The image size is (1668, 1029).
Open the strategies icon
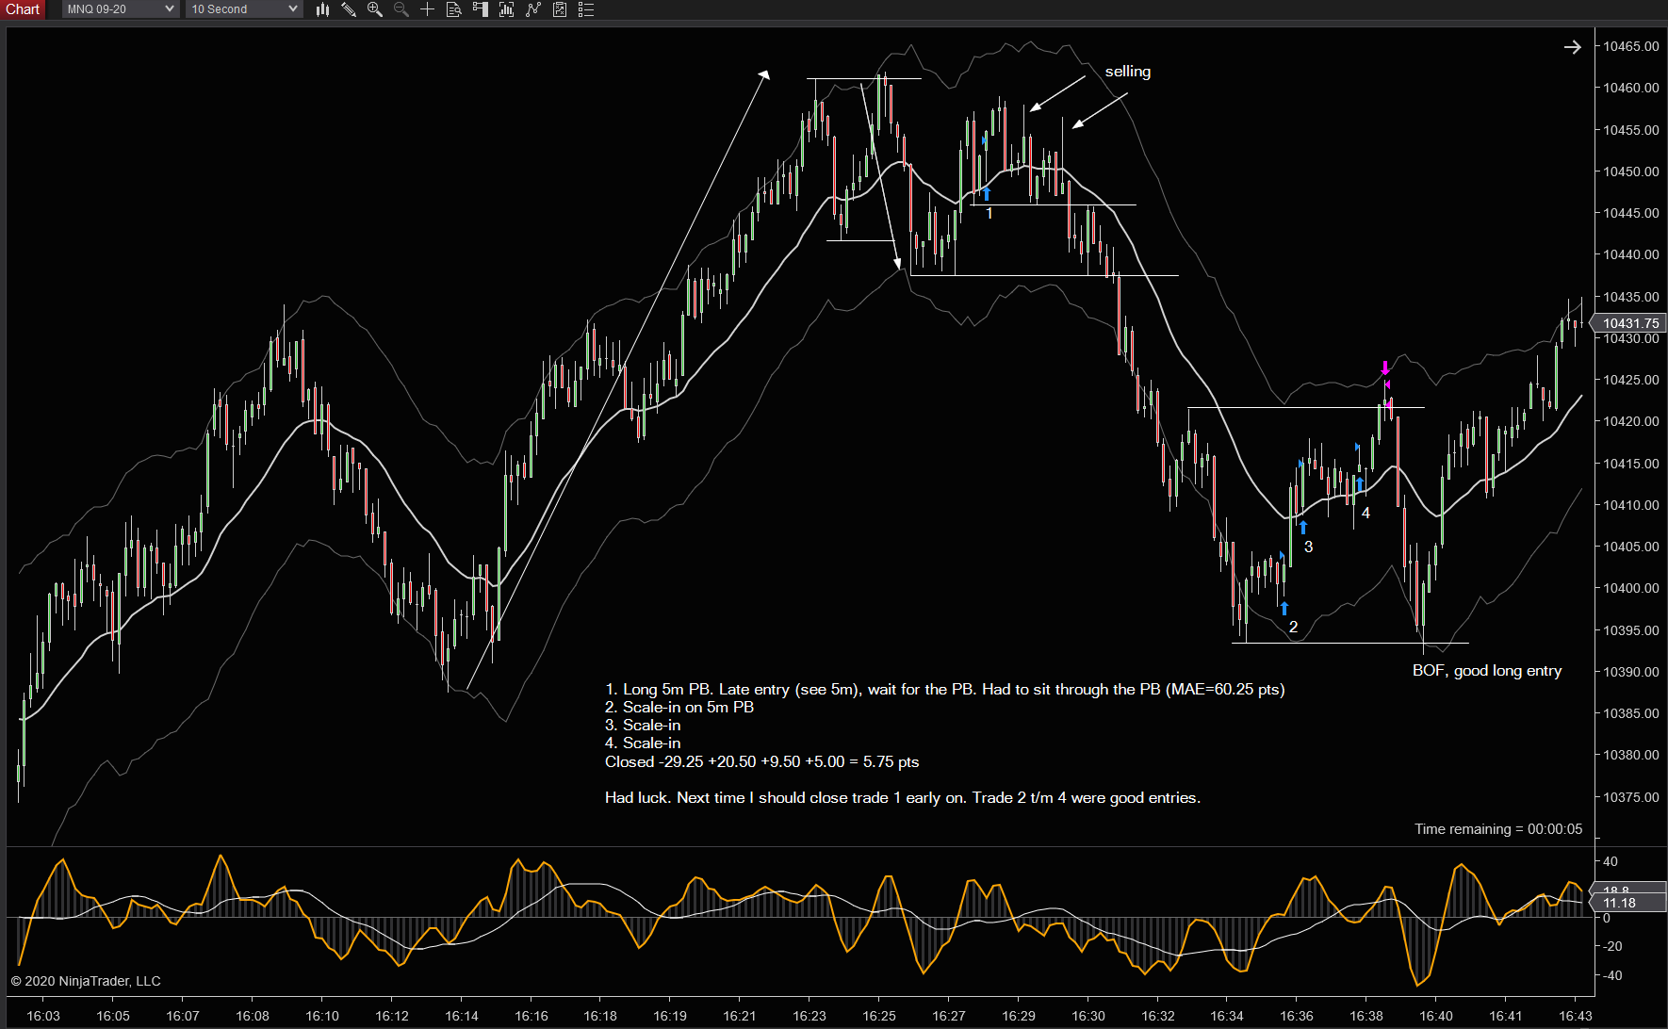pos(533,9)
